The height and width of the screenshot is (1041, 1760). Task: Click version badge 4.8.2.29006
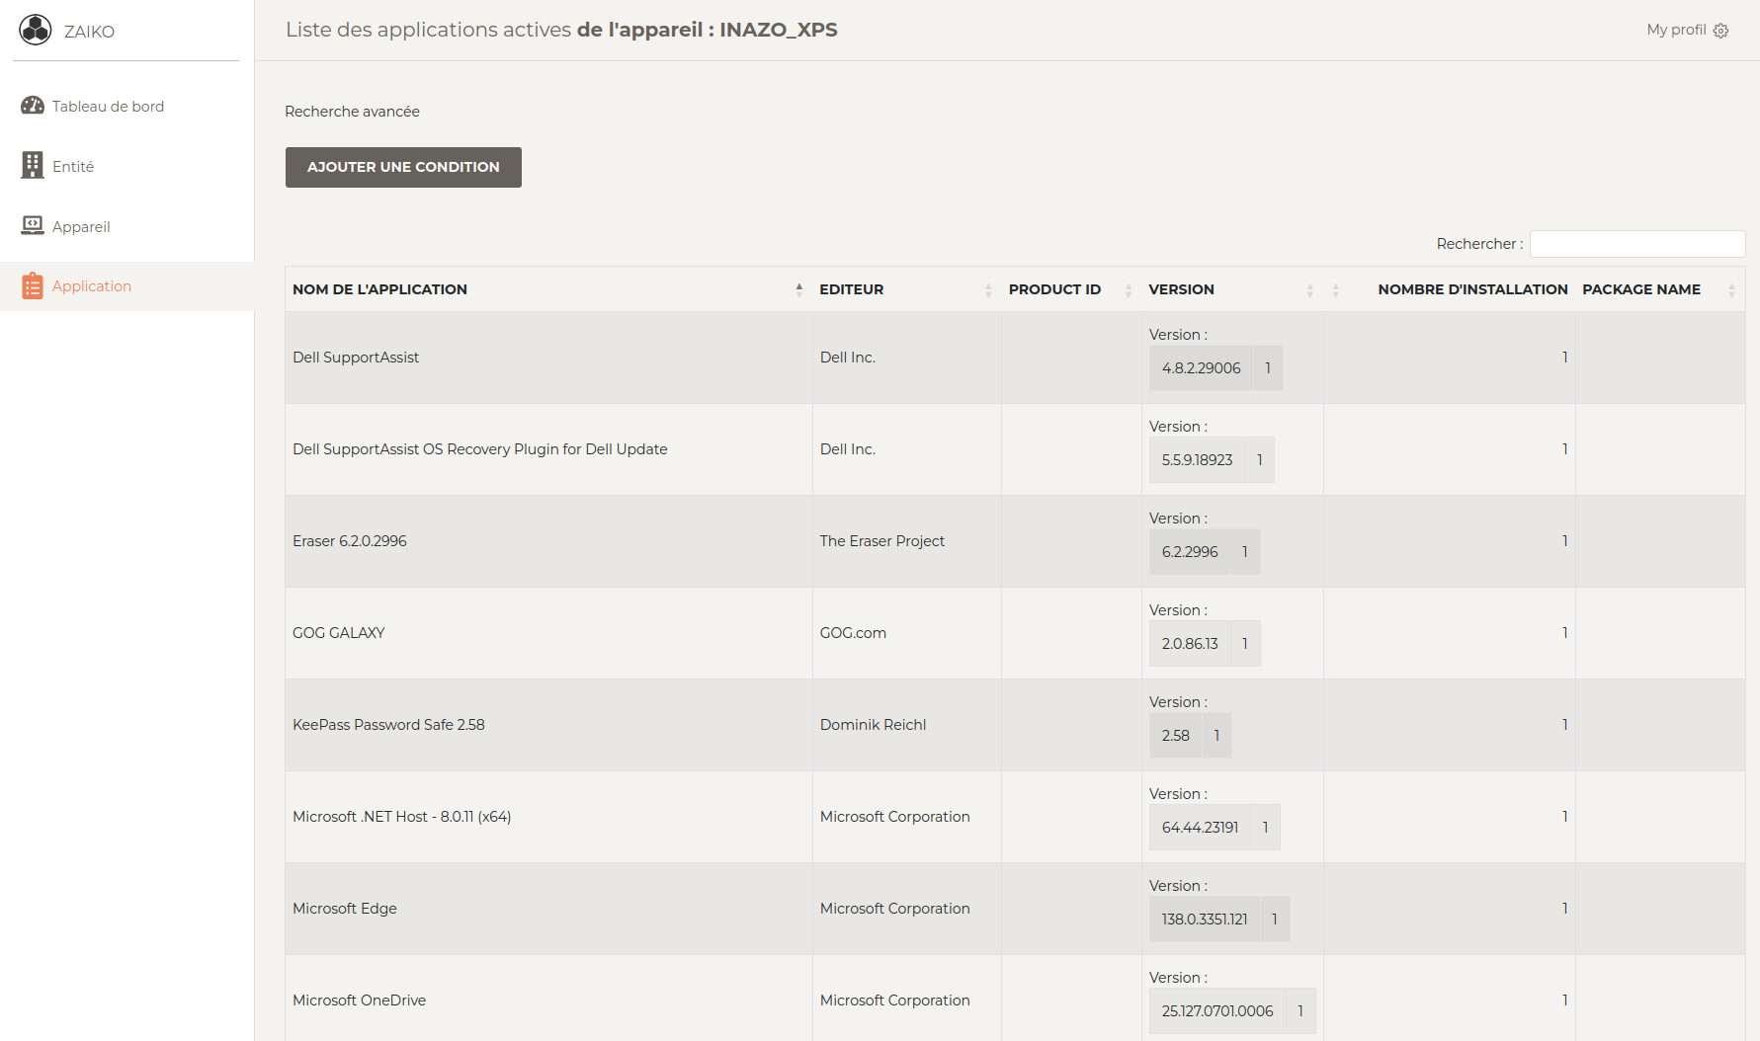coord(1201,368)
